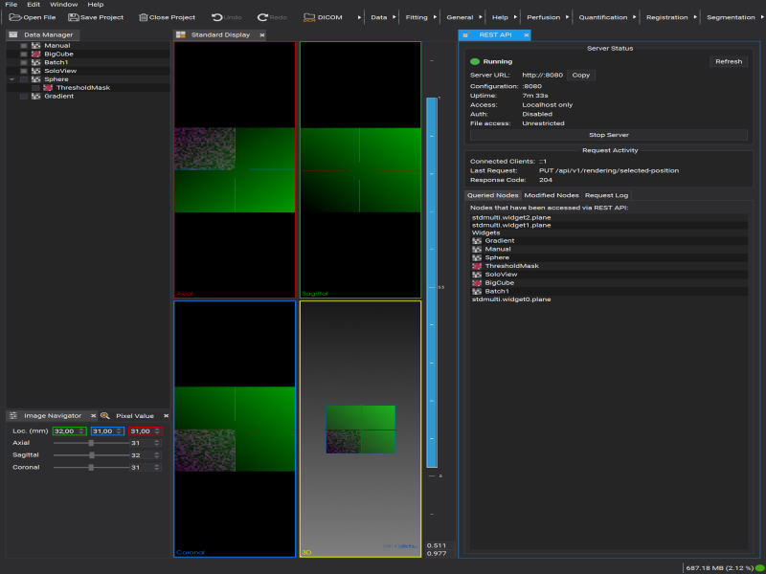Expand the General toolbar arrow
The image size is (766, 574).
(x=481, y=17)
